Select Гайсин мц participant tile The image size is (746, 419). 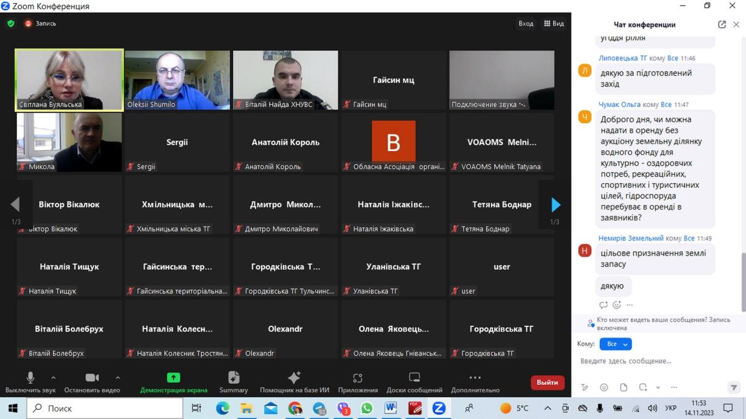click(394, 80)
